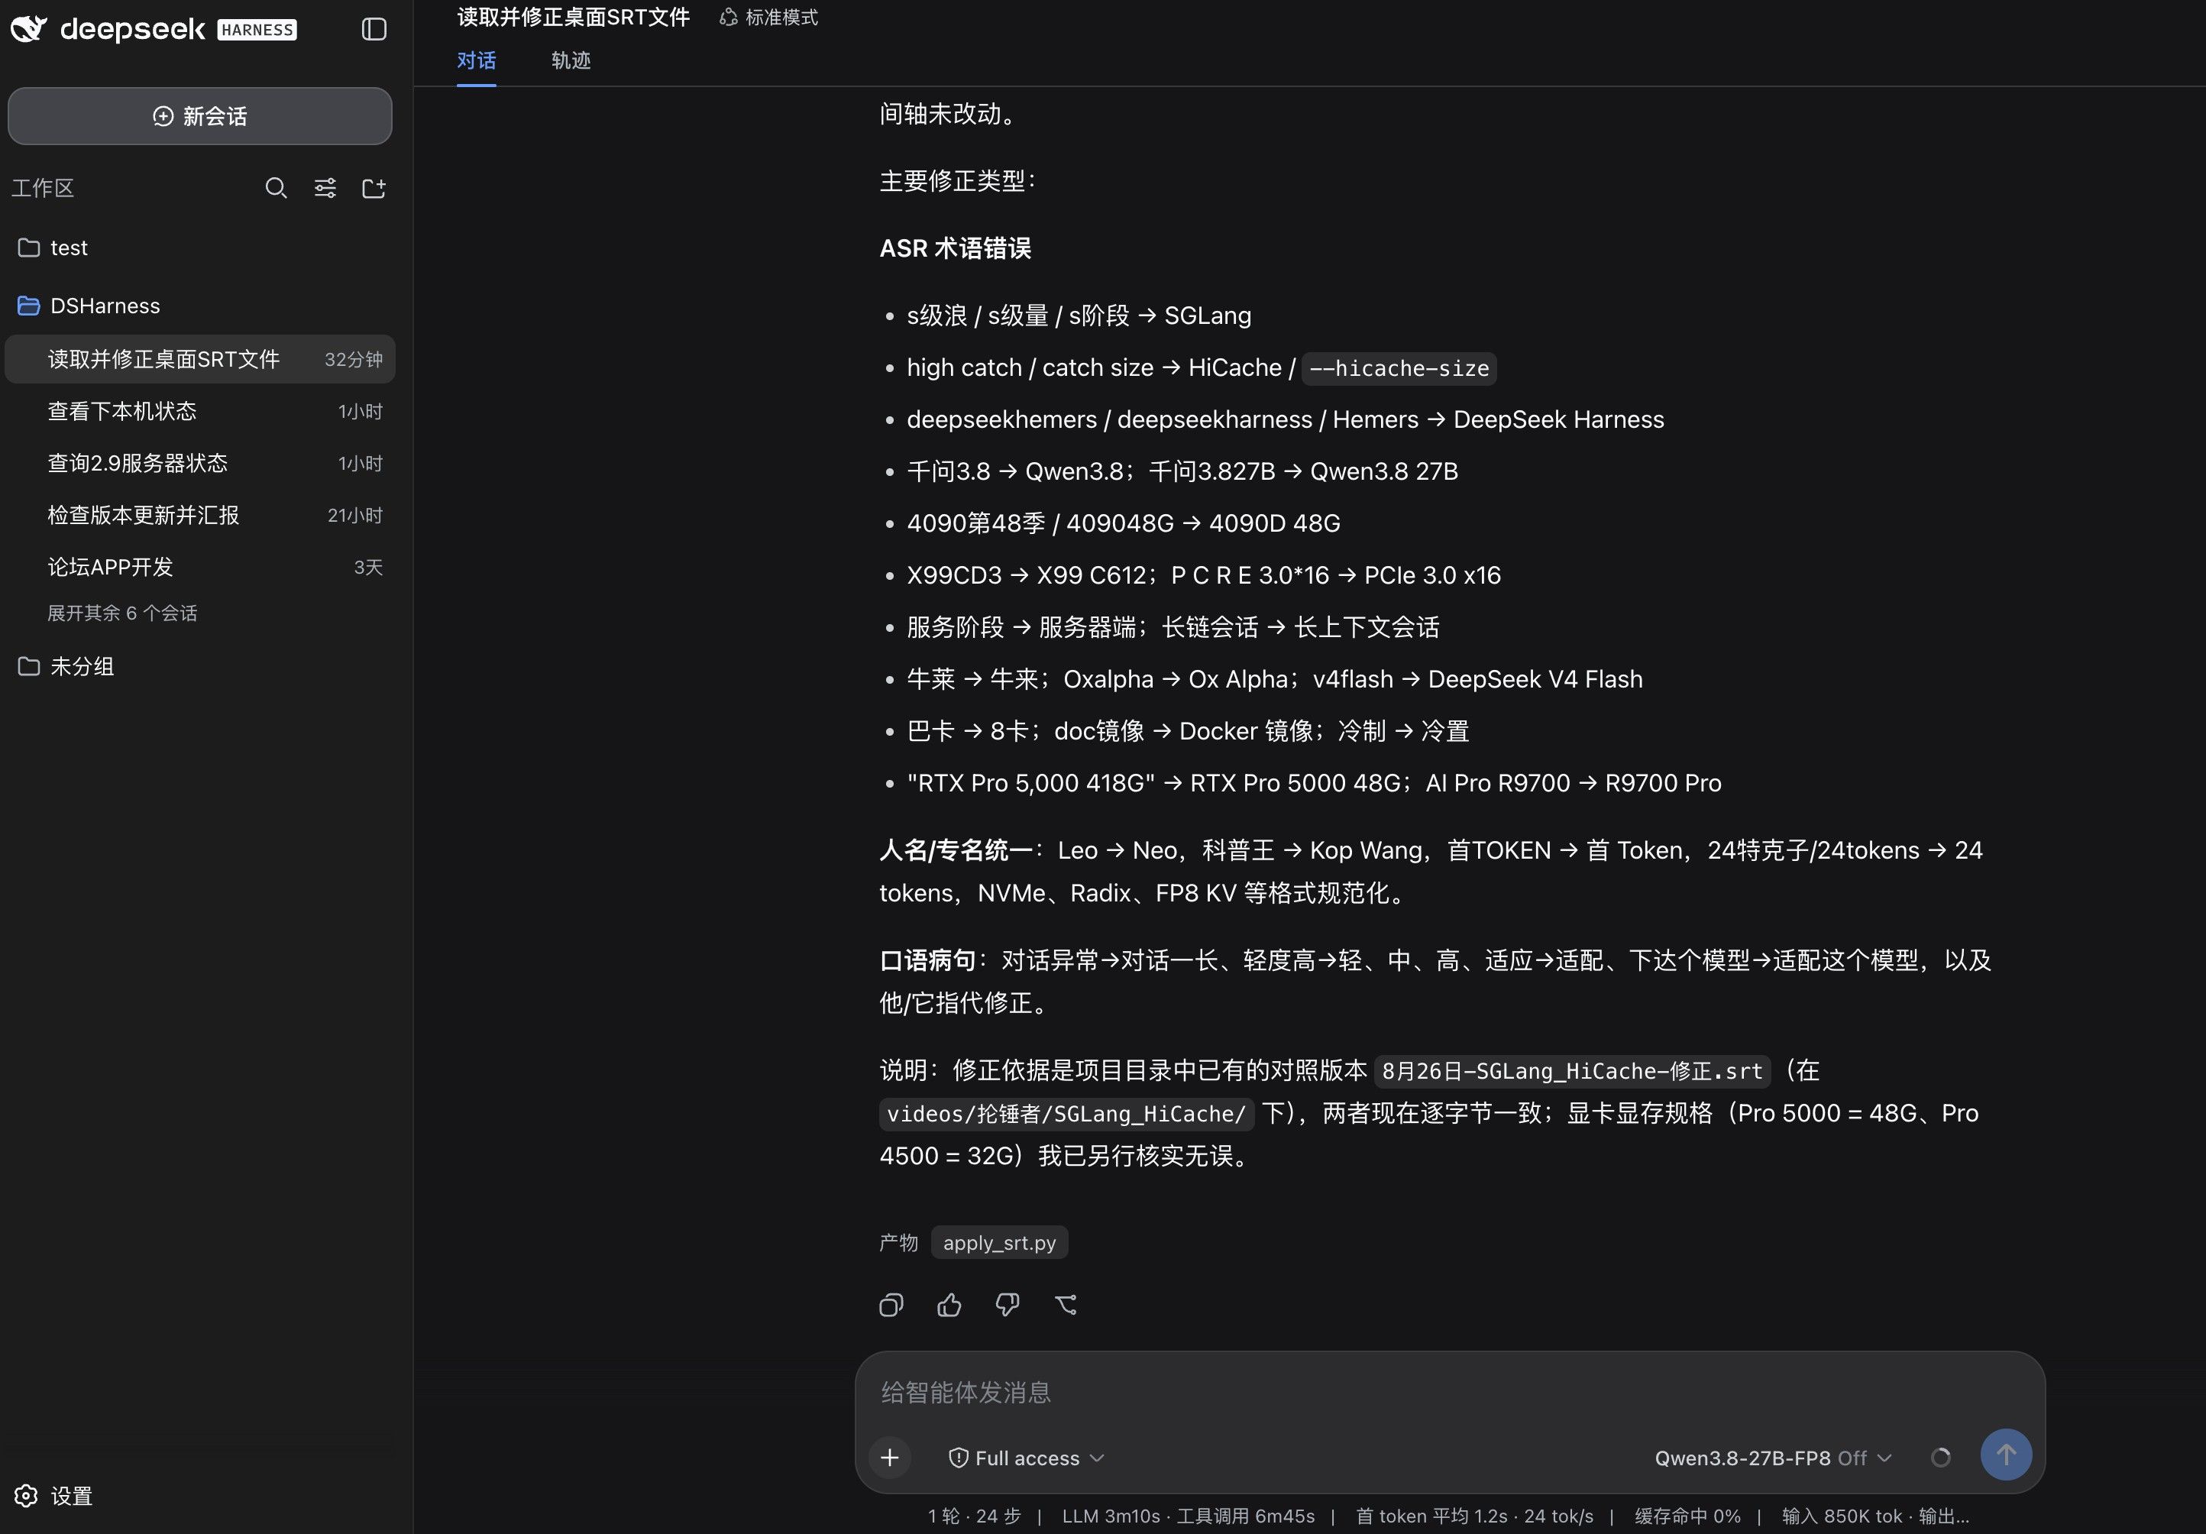2206x1534 pixels.
Task: Click the deepseek whale logo
Action: coord(29,29)
